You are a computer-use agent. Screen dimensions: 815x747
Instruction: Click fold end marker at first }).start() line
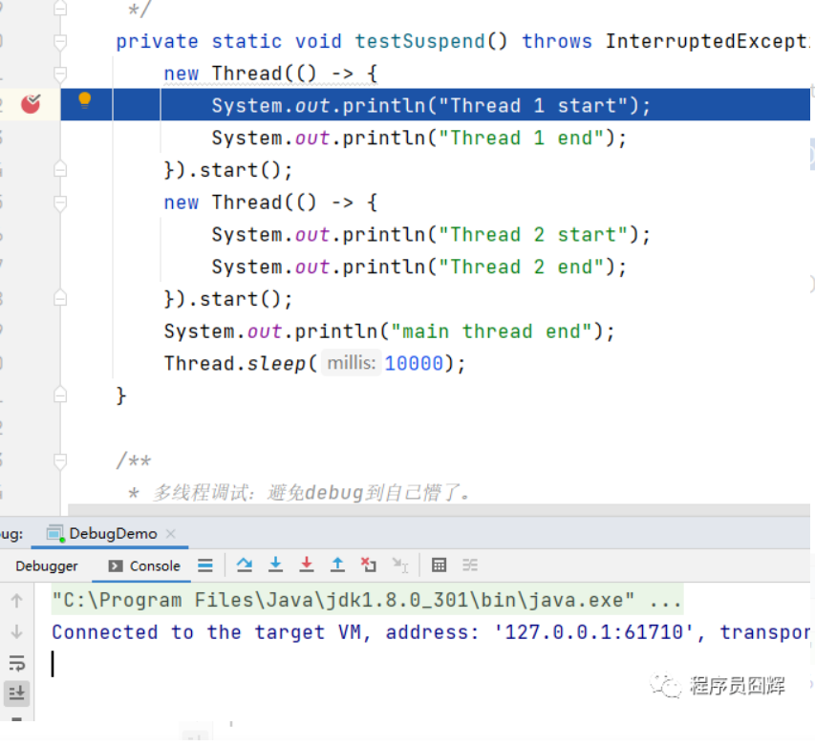click(60, 170)
